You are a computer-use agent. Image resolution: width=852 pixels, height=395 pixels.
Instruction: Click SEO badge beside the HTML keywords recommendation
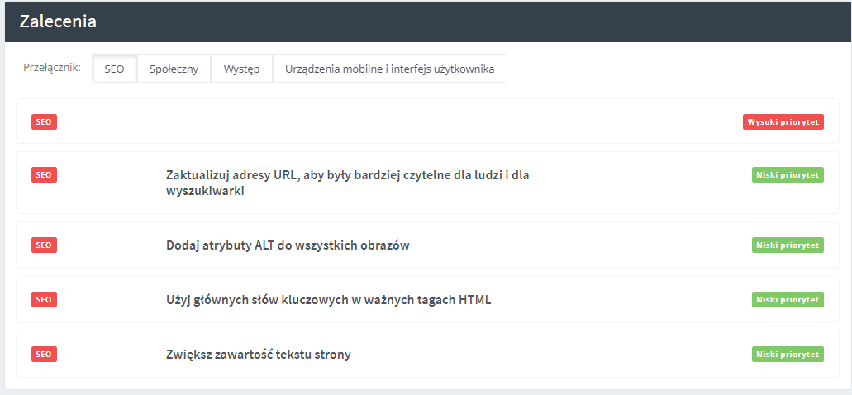(x=44, y=299)
